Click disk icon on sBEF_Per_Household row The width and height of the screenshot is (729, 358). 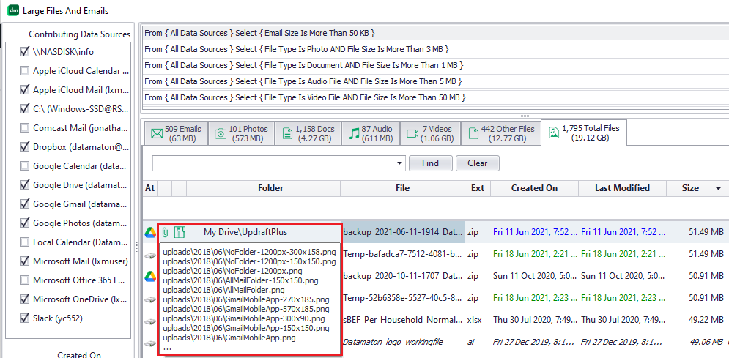pyautogui.click(x=149, y=321)
